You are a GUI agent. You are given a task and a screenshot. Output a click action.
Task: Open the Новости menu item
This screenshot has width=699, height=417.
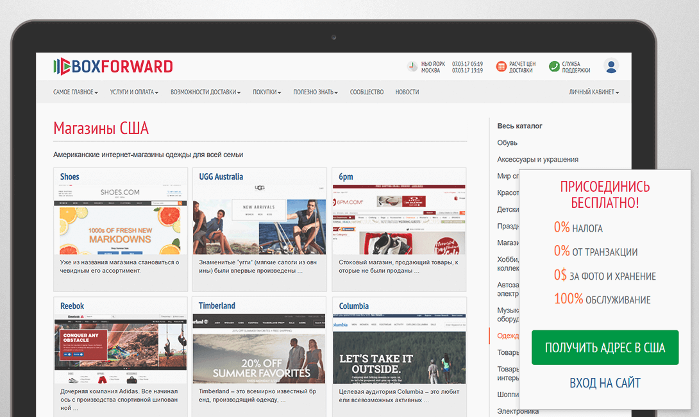click(407, 92)
